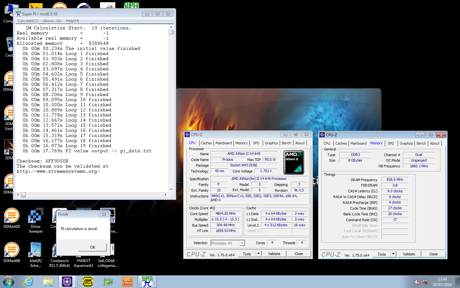Viewport: 460px width, 288px height.
Task: Click the muted volume tray icon
Action: click(417, 282)
